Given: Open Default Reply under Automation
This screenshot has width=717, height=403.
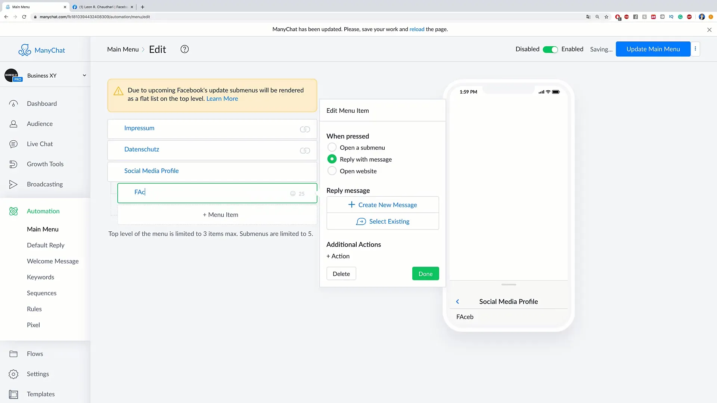Looking at the screenshot, I should click(46, 245).
